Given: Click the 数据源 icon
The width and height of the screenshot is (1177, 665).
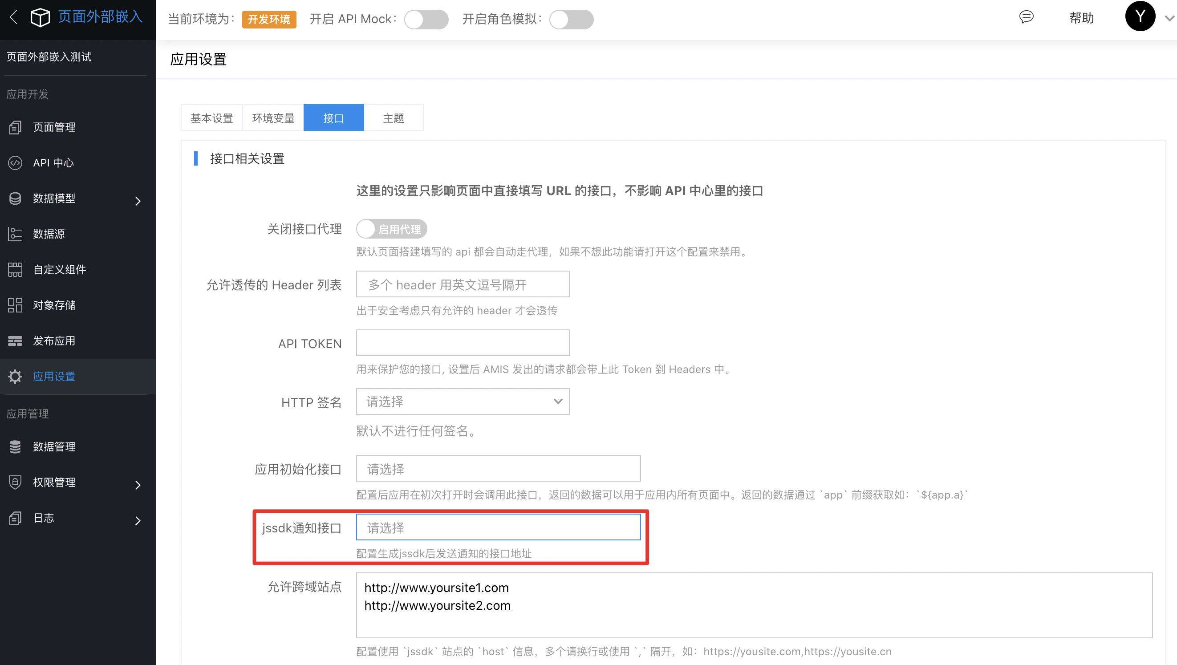Looking at the screenshot, I should 15,234.
